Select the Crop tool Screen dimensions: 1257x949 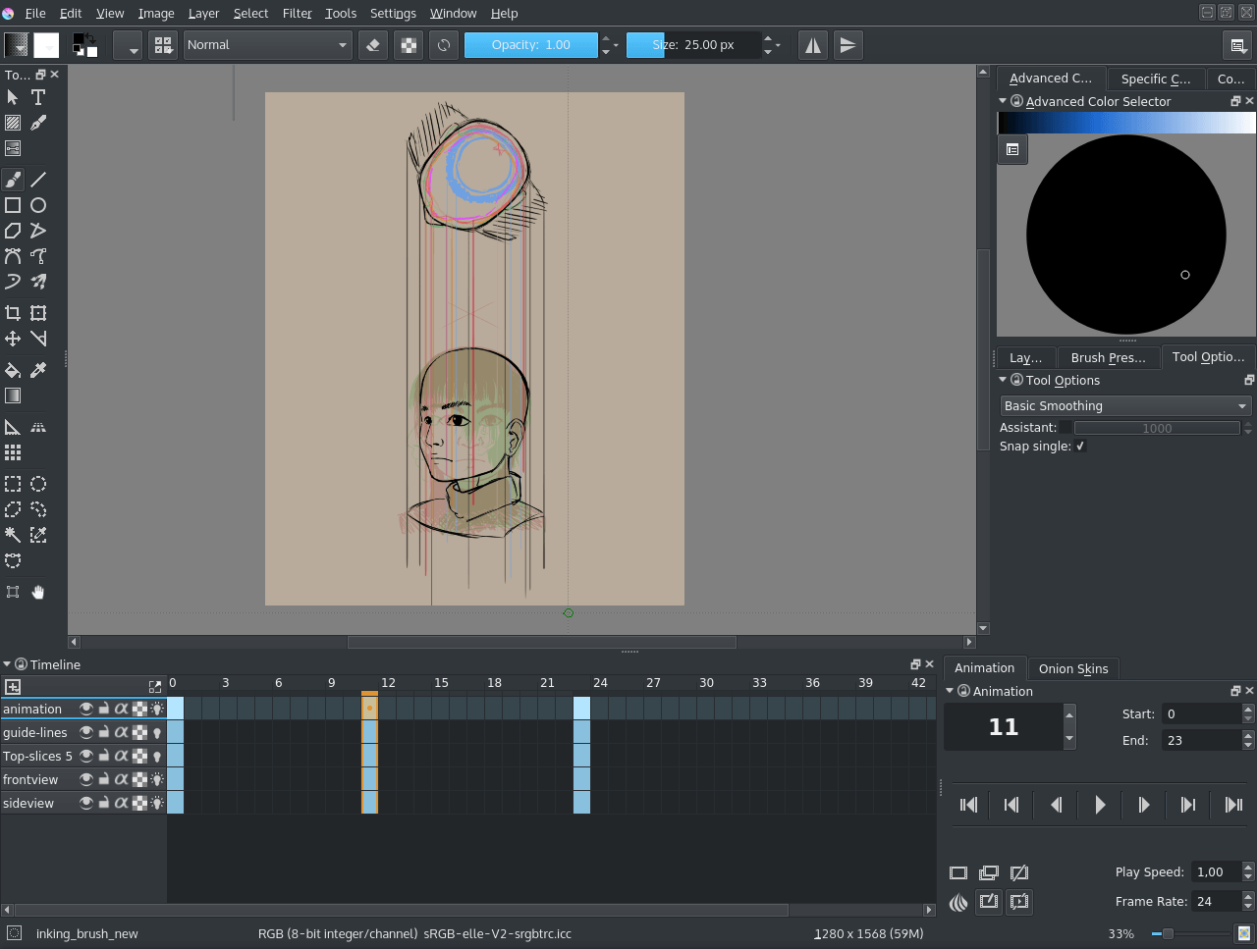(x=13, y=312)
